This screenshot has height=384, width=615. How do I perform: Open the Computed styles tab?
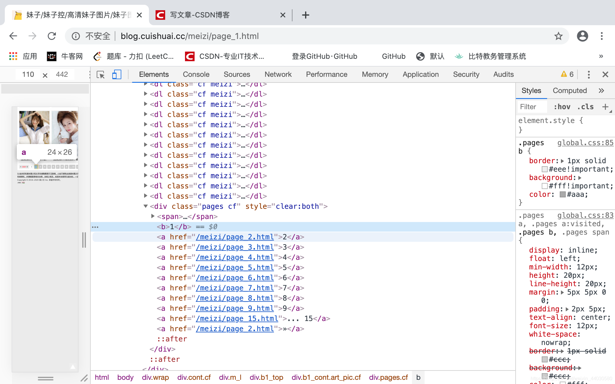(570, 91)
